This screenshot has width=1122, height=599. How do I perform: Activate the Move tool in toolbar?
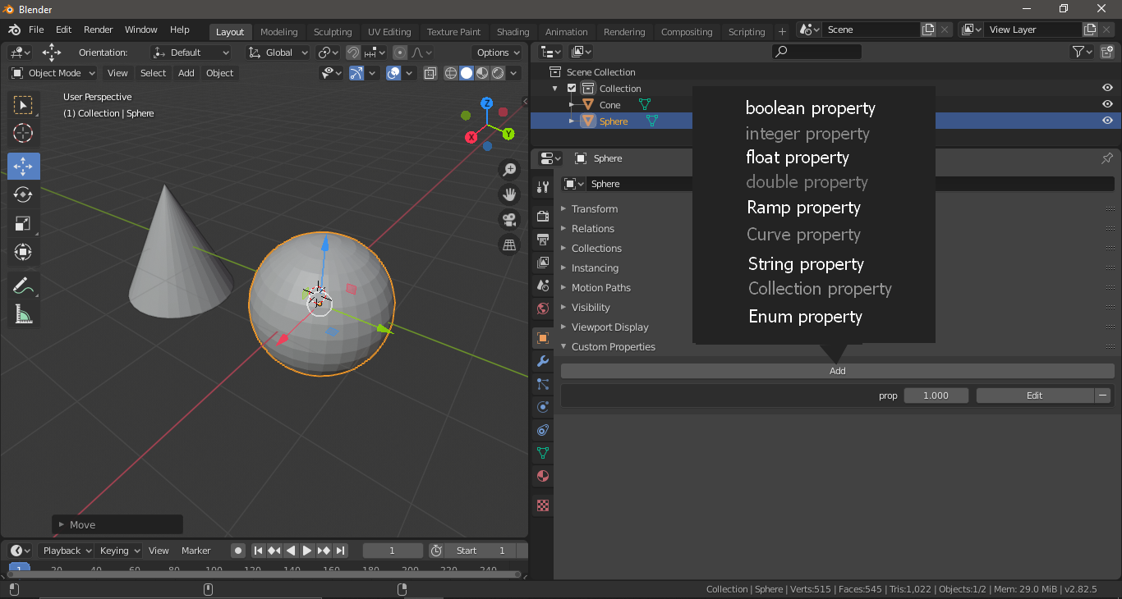pos(23,166)
